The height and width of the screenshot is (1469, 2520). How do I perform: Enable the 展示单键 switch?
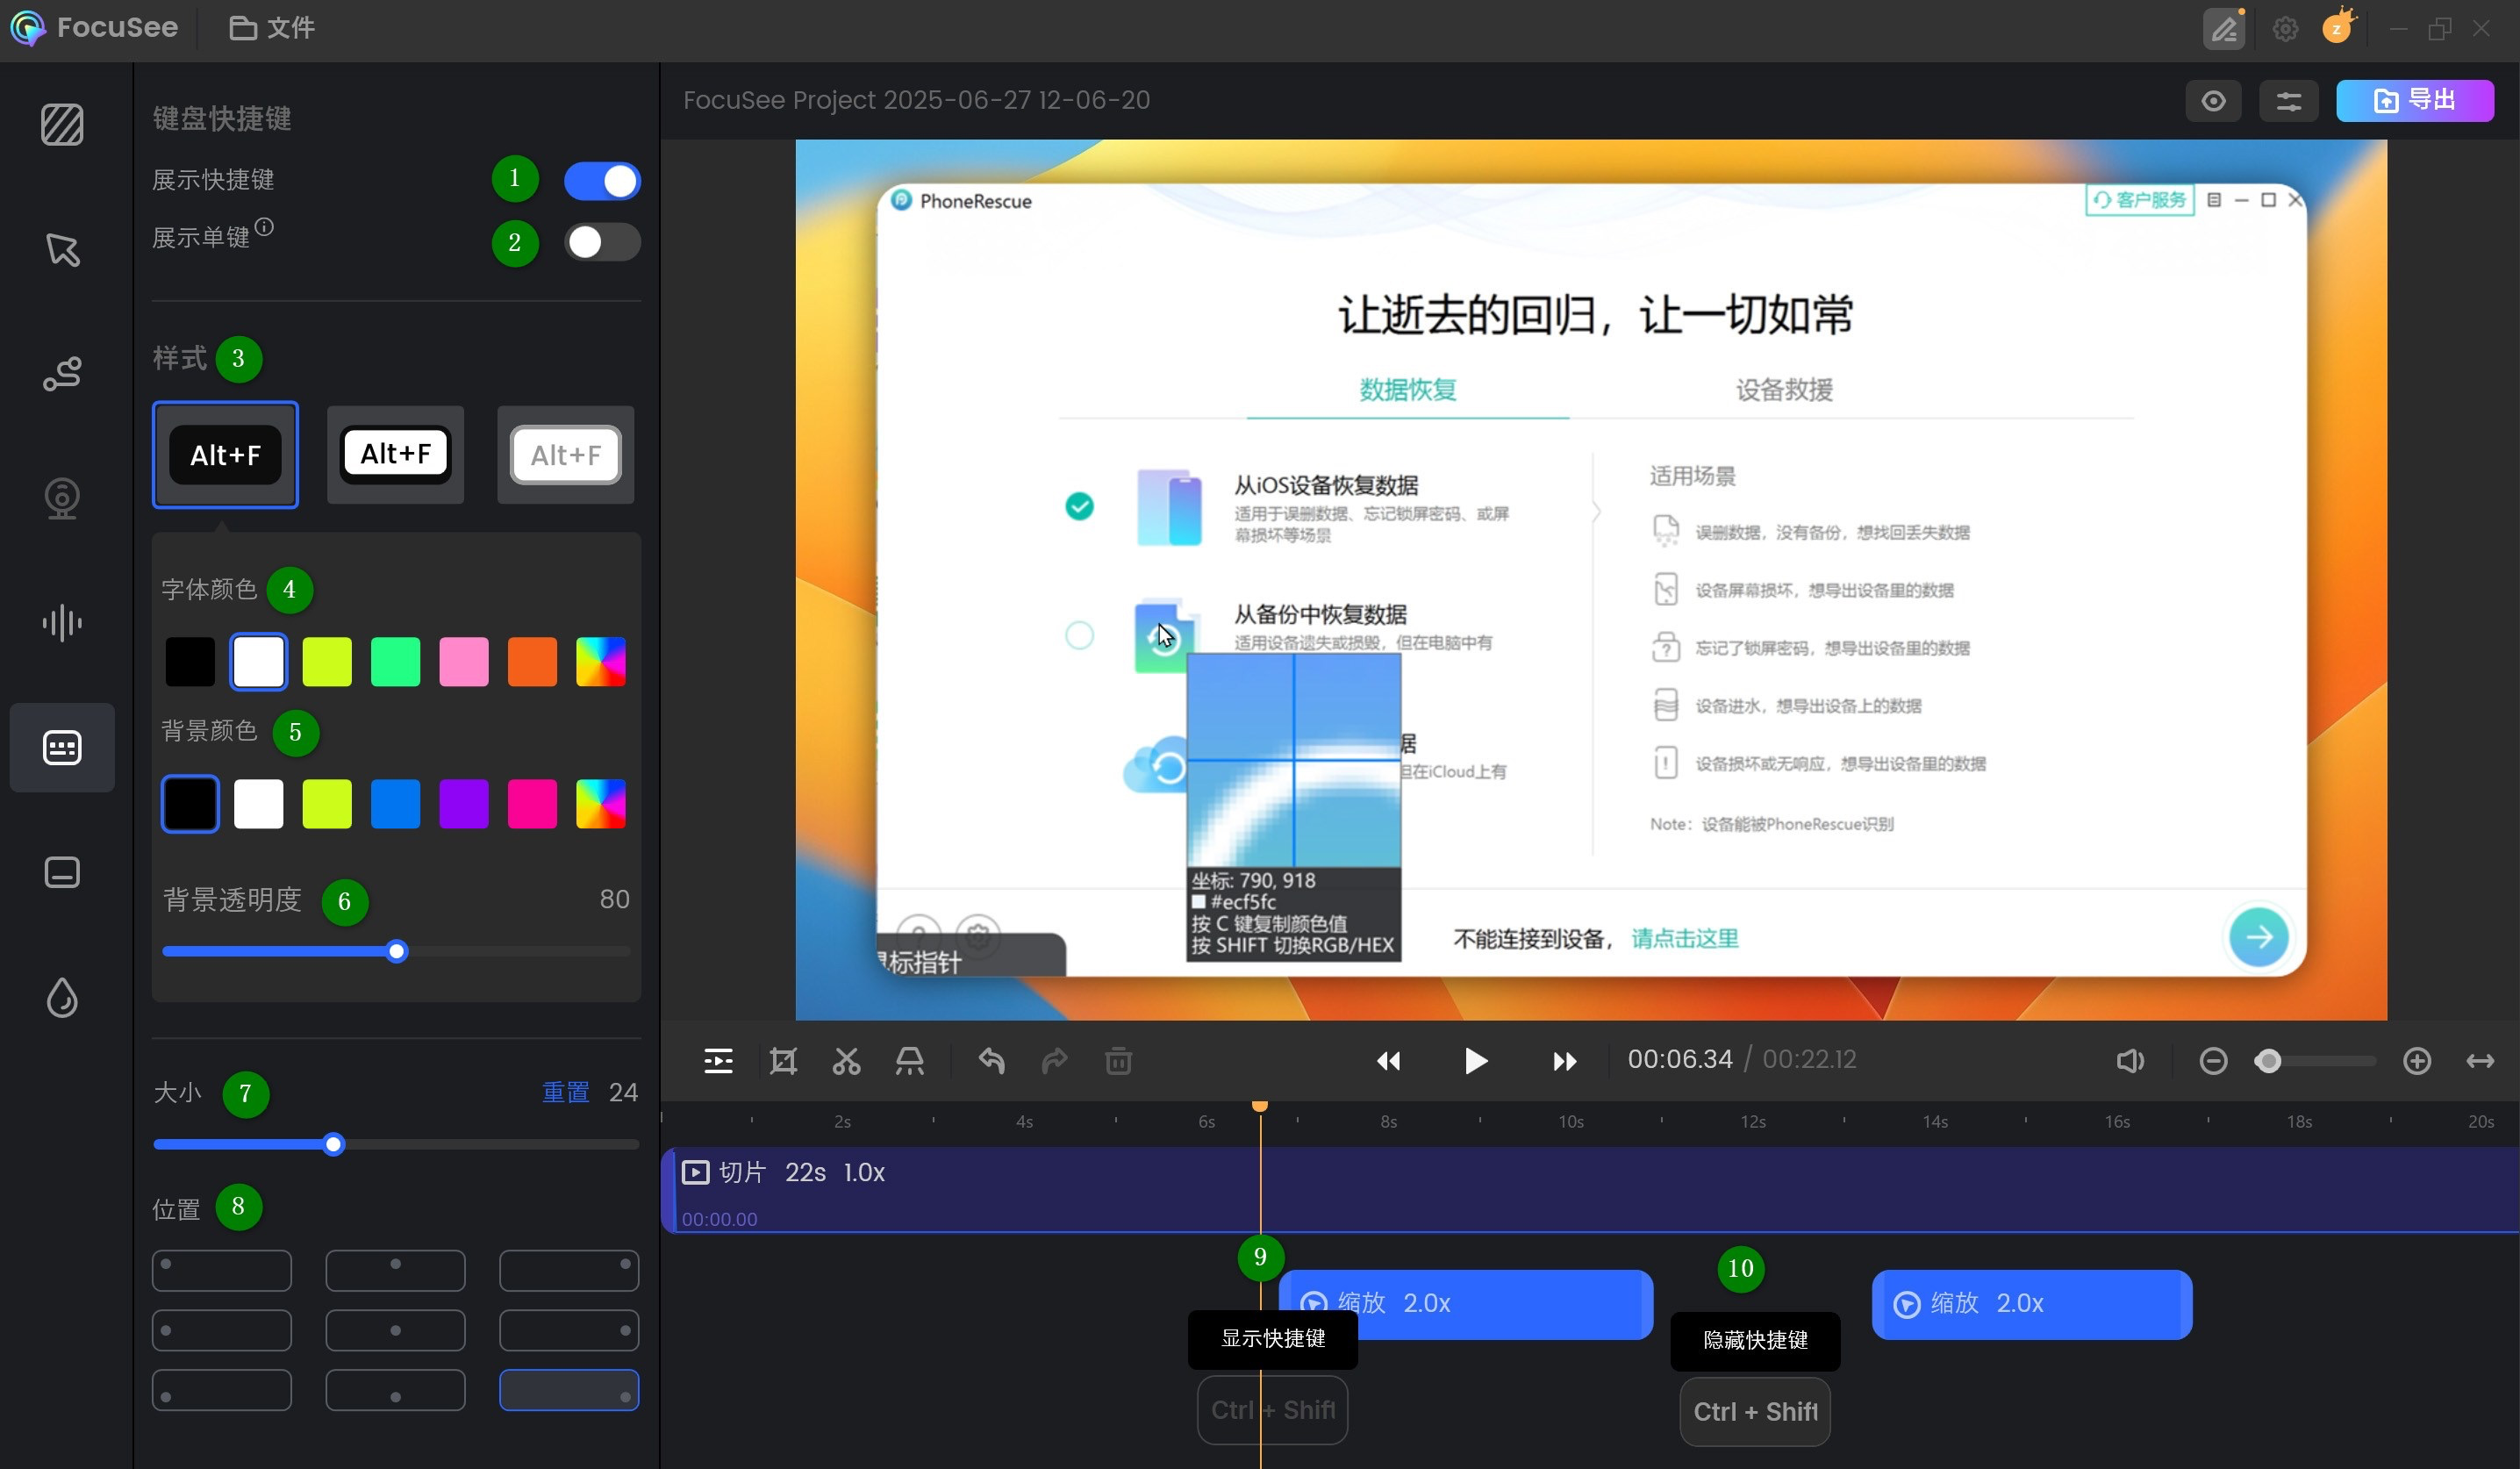[602, 241]
